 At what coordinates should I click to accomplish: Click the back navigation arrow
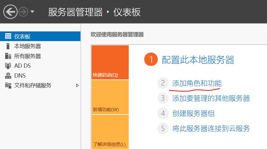click(10, 12)
